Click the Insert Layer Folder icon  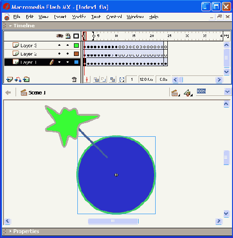[26, 79]
